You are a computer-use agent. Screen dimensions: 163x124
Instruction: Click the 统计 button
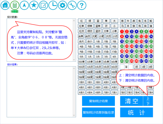137,113
